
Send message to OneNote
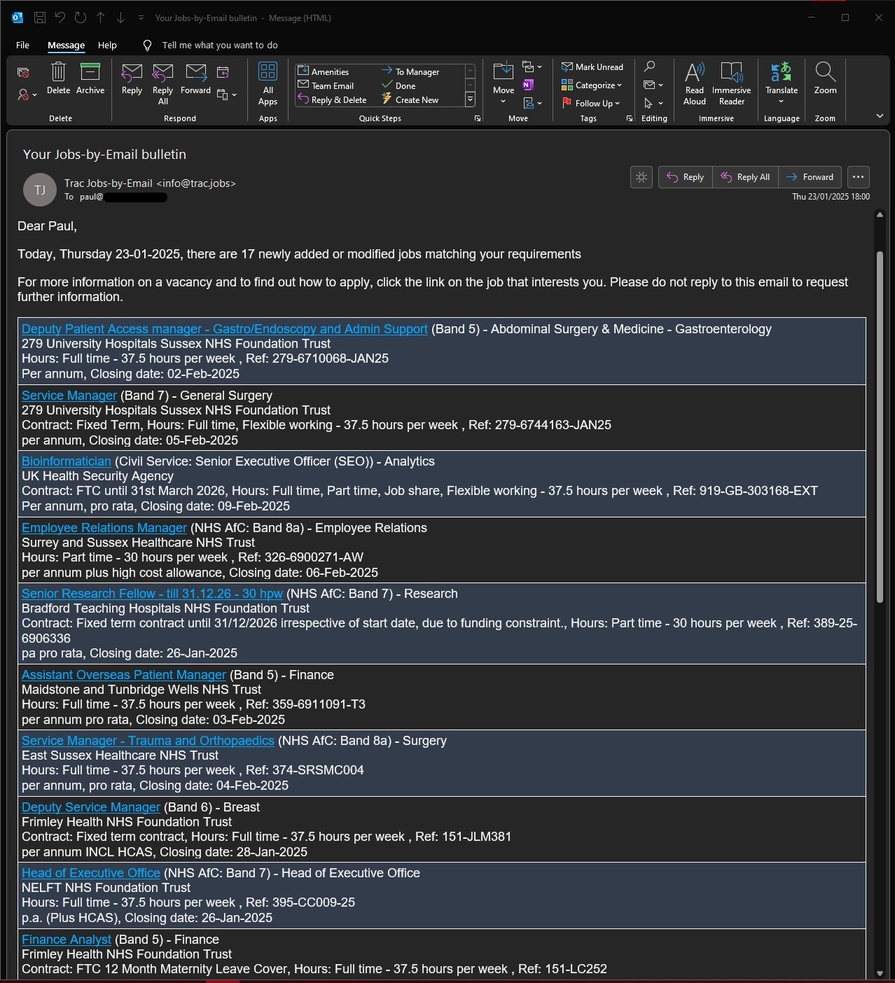coord(529,85)
